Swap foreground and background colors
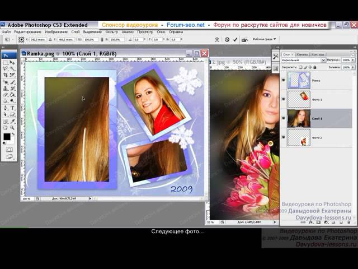This screenshot has height=269, width=358. point(13,134)
